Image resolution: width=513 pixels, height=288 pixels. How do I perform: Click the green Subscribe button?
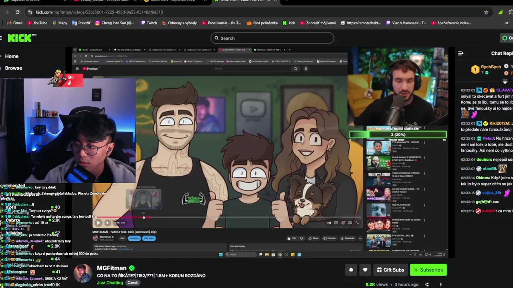(x=428, y=270)
